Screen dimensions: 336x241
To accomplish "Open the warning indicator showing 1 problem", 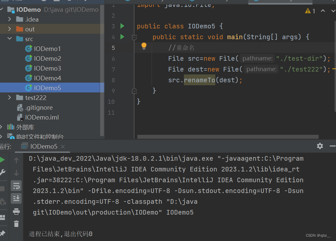I will tap(310, 11).
